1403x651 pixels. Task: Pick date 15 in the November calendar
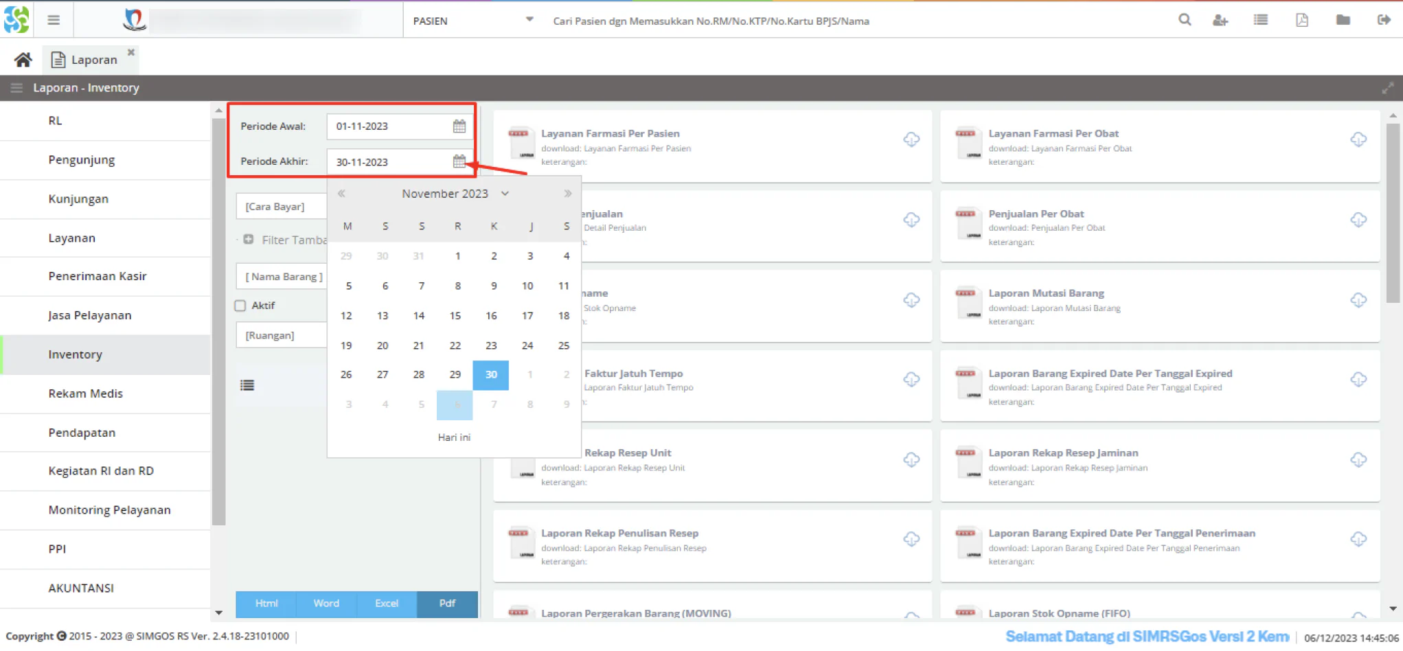(455, 316)
